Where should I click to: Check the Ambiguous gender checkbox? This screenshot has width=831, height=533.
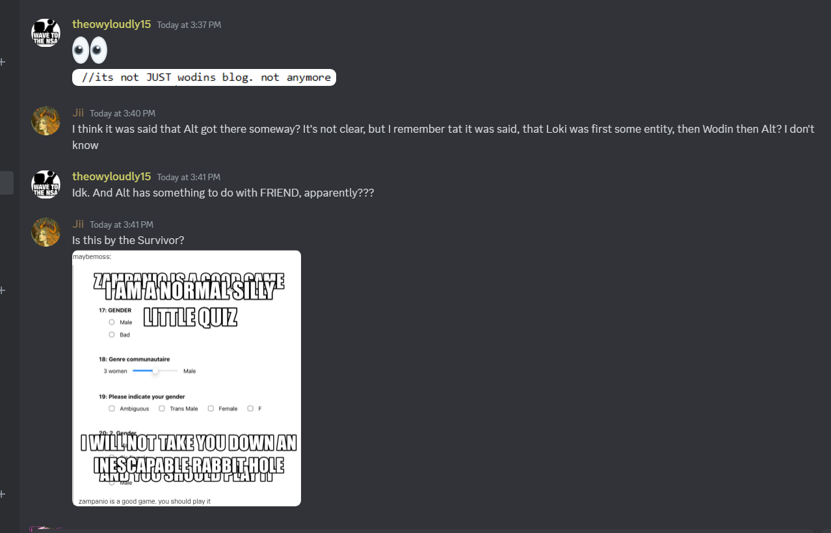tap(112, 409)
